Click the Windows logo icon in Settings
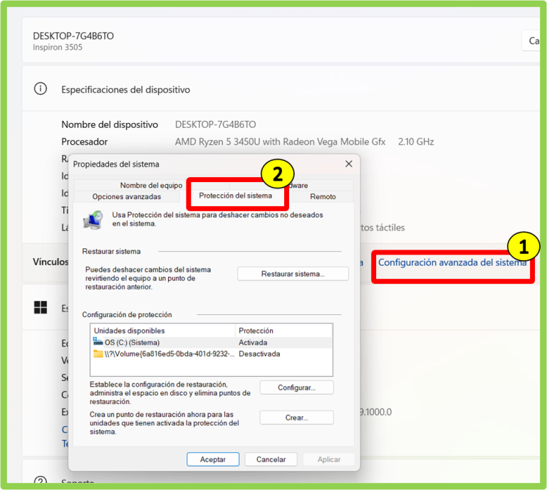 pyautogui.click(x=41, y=307)
